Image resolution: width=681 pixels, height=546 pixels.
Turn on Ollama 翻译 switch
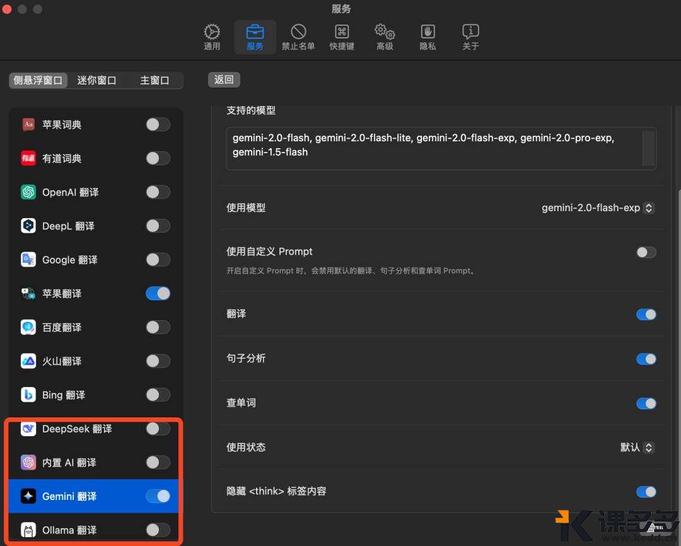(158, 530)
